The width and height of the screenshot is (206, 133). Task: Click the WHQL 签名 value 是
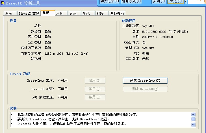(144, 42)
